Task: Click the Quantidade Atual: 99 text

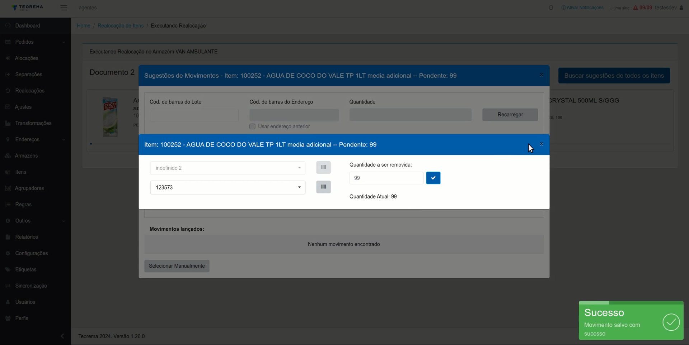Action: coord(373,197)
